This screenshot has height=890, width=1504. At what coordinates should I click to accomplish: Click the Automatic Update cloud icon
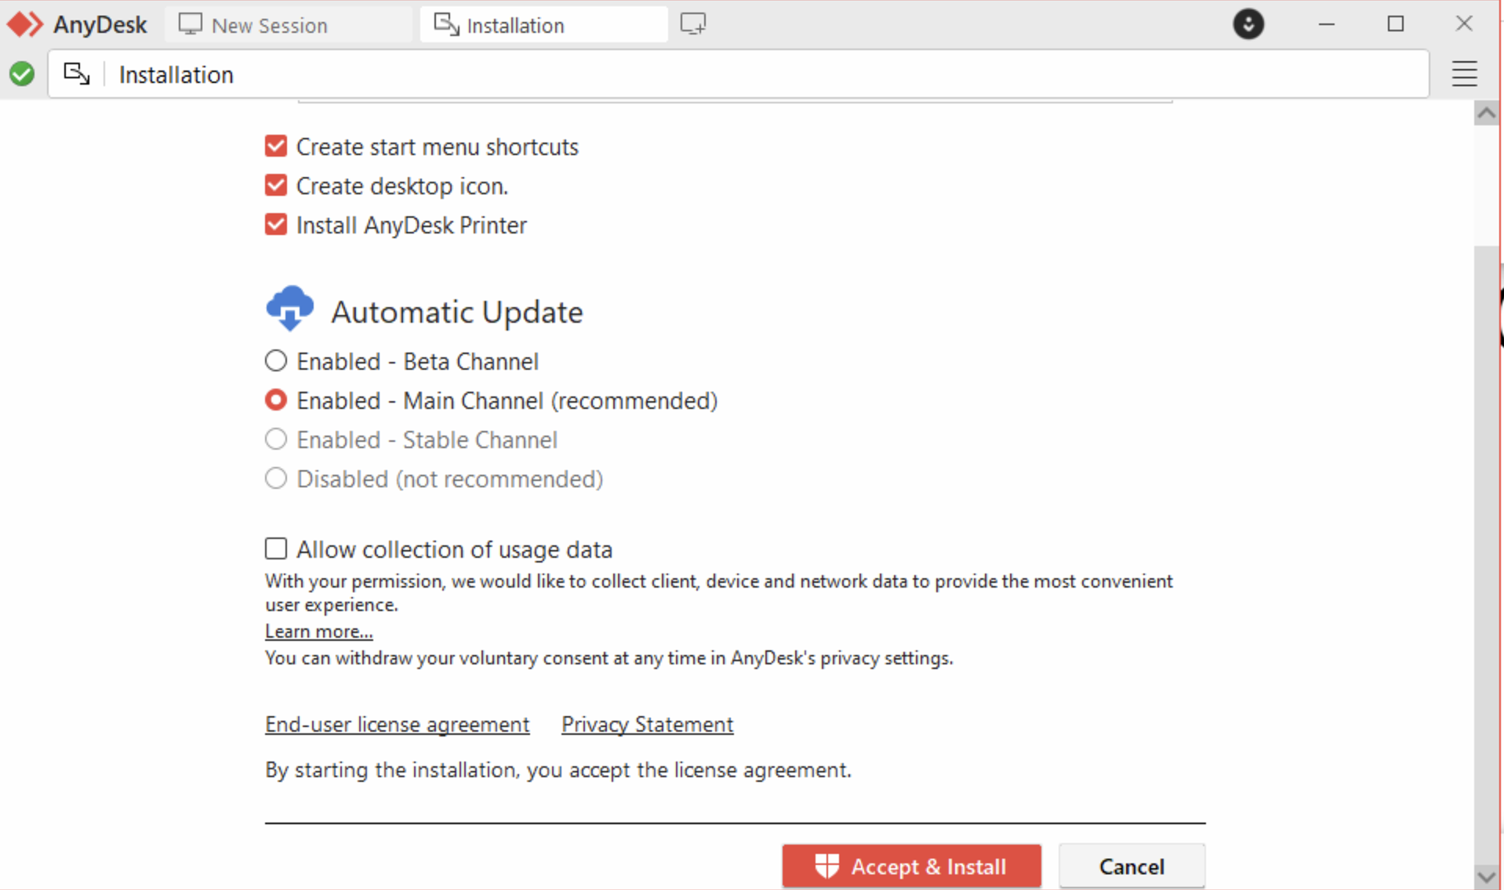pyautogui.click(x=290, y=308)
